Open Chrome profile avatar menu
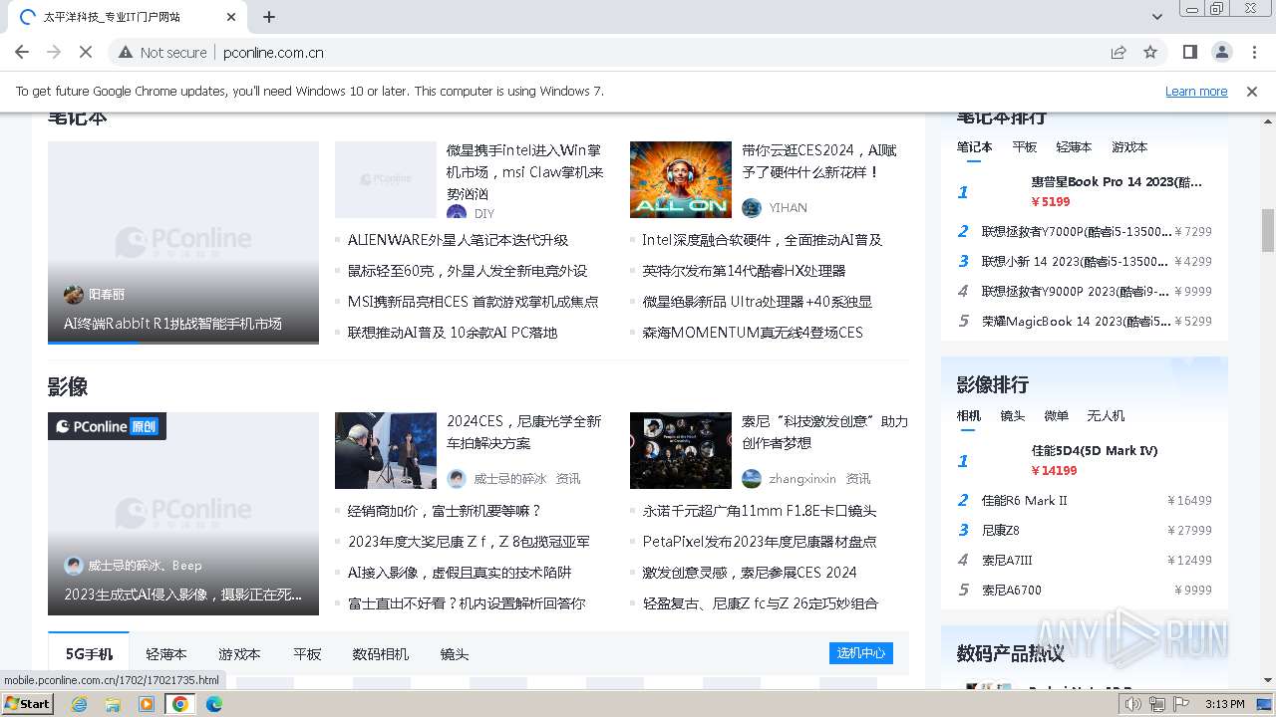This screenshot has height=717, width=1276. click(x=1221, y=52)
